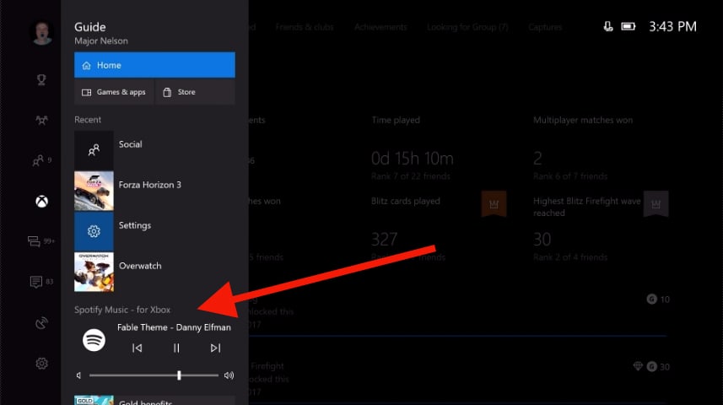This screenshot has height=405, width=723.
Task: Open the Friends icon with badge 9
Action: point(39,160)
